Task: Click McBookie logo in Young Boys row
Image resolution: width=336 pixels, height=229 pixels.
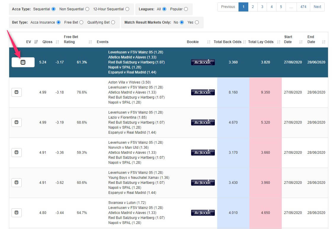Action: [x=203, y=183]
